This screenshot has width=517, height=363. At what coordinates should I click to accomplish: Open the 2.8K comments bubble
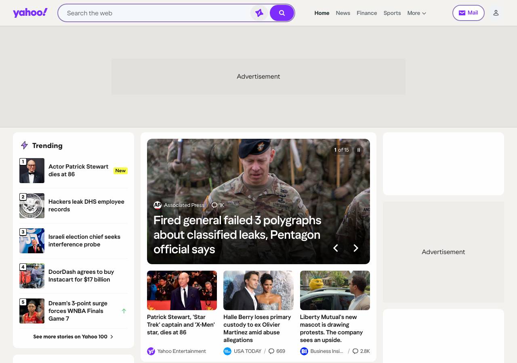pyautogui.click(x=361, y=351)
